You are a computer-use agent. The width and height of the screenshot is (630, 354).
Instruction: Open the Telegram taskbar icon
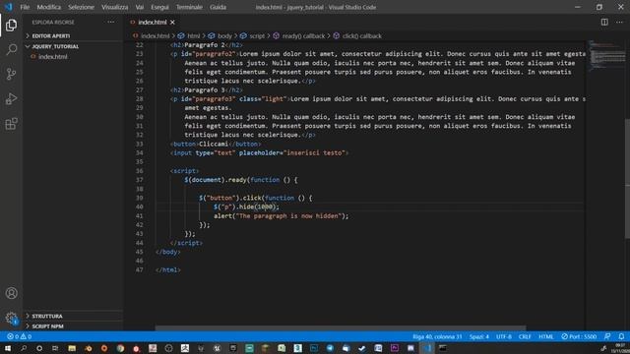[330, 348]
